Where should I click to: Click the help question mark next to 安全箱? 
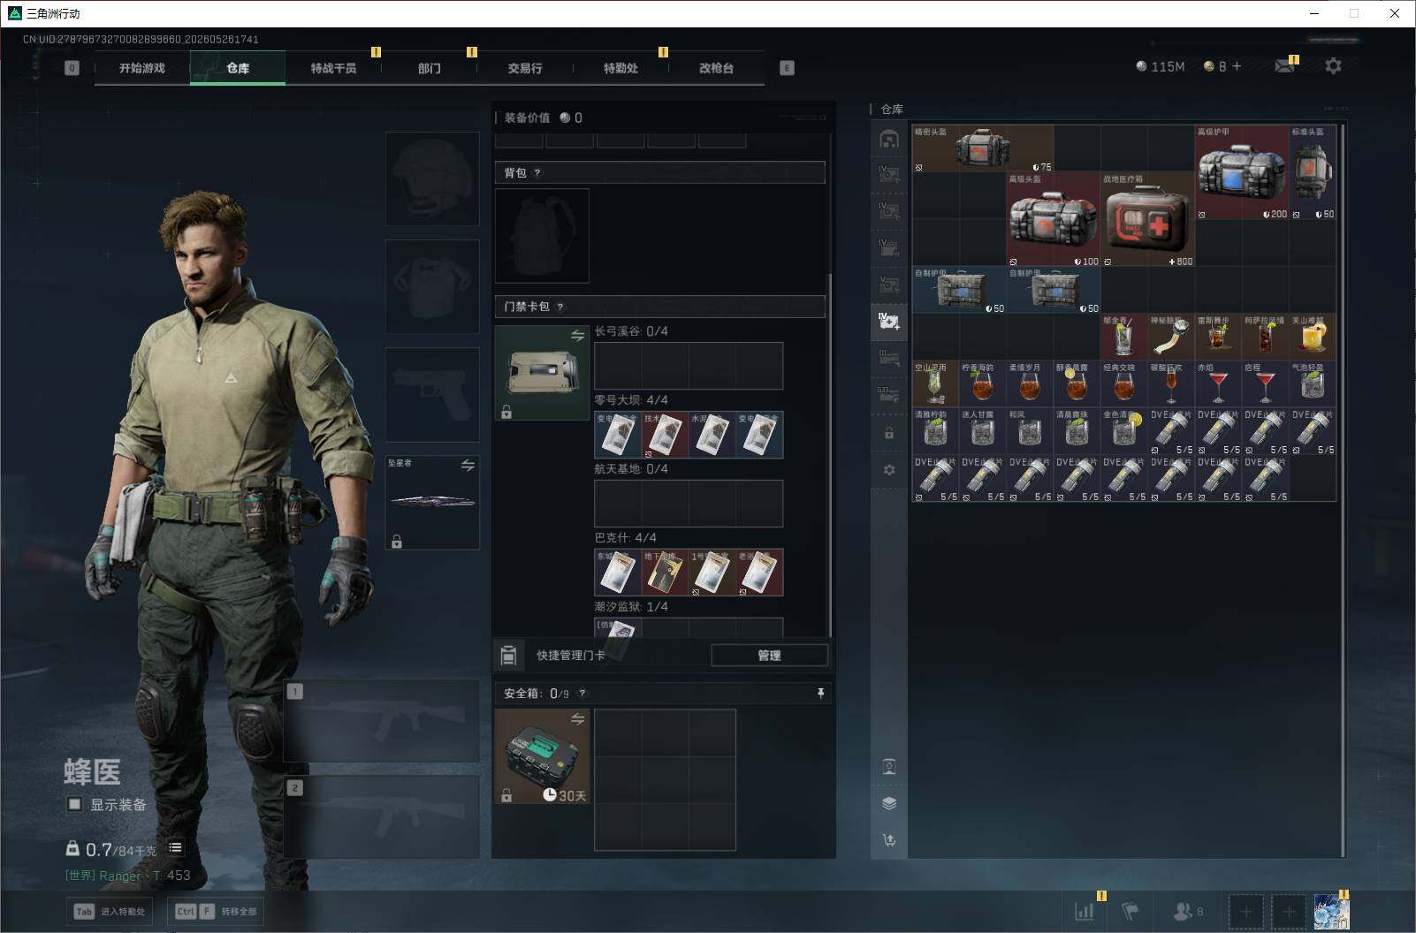pos(582,694)
